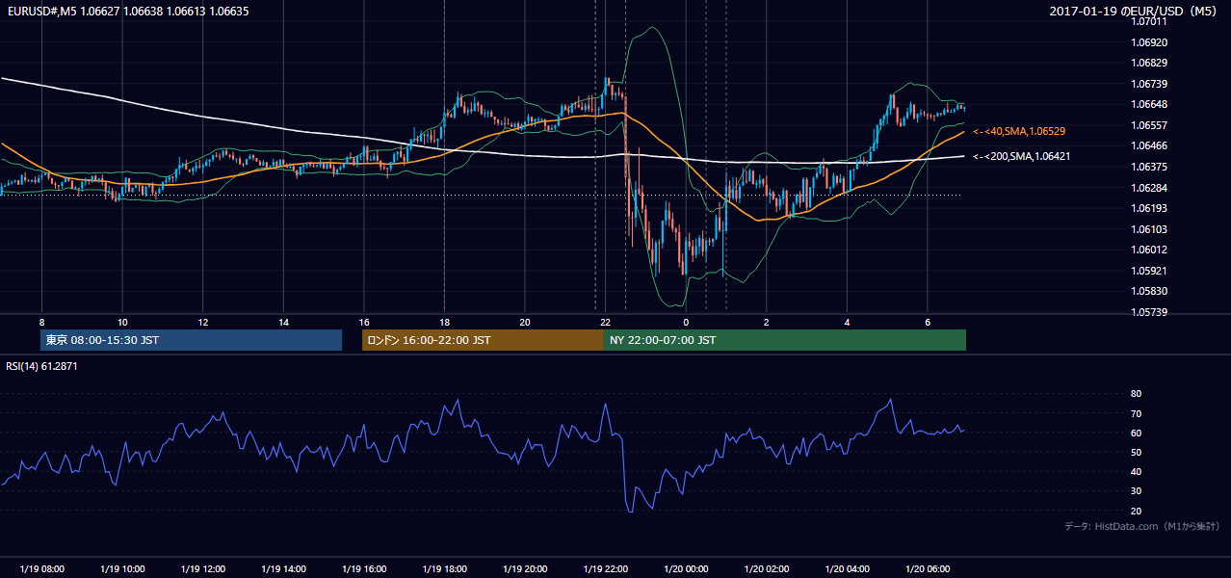Click price axis value 1.05921

pyautogui.click(x=1150, y=271)
